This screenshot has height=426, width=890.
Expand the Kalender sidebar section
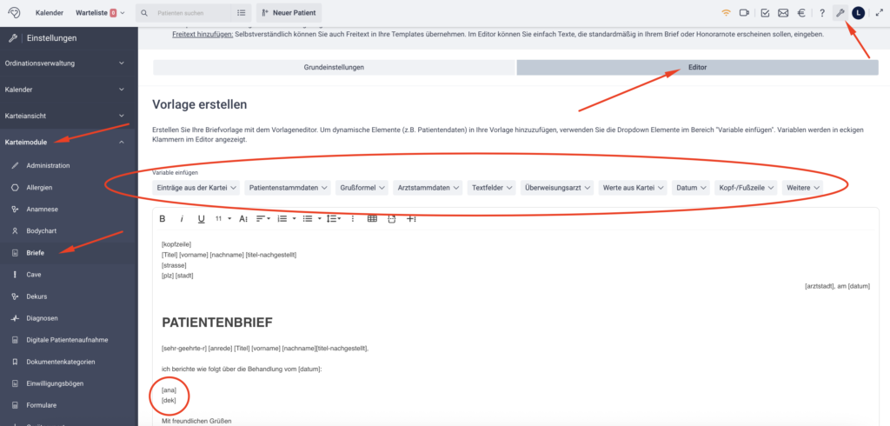point(69,90)
